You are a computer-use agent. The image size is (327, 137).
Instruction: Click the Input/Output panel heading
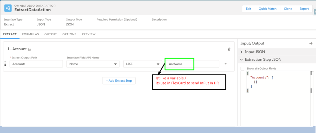coord(252,43)
